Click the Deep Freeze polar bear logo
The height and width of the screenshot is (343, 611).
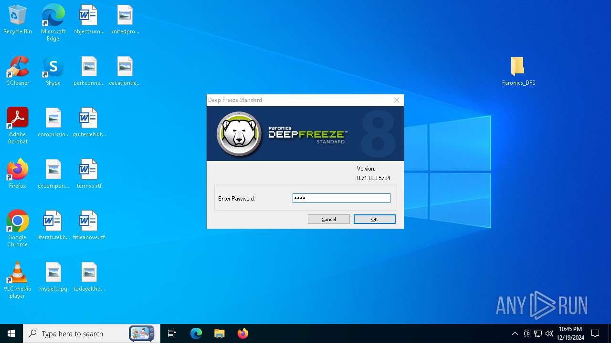240,134
